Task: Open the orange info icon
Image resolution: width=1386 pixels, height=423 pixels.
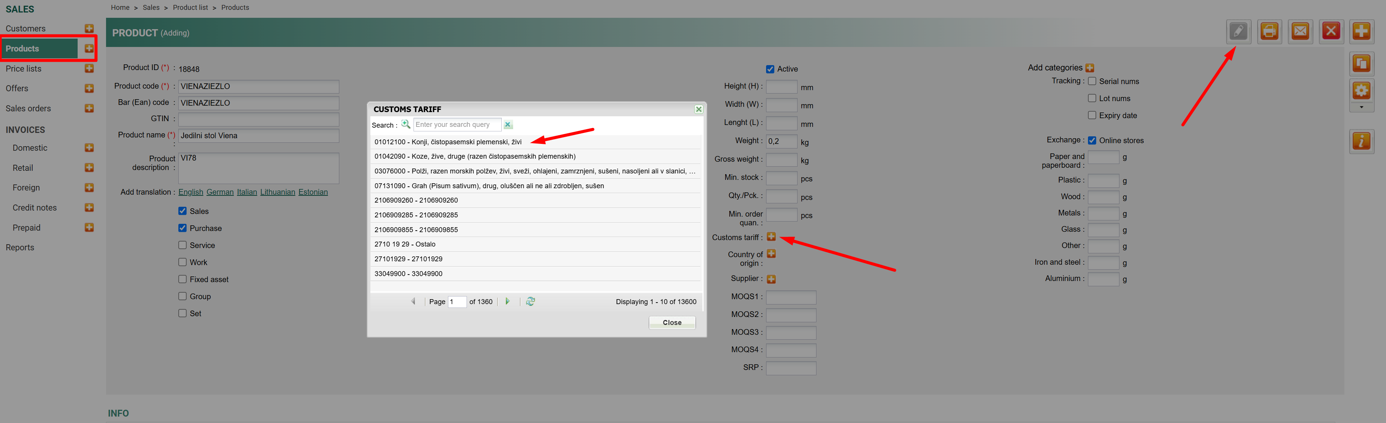Action: click(x=1361, y=142)
